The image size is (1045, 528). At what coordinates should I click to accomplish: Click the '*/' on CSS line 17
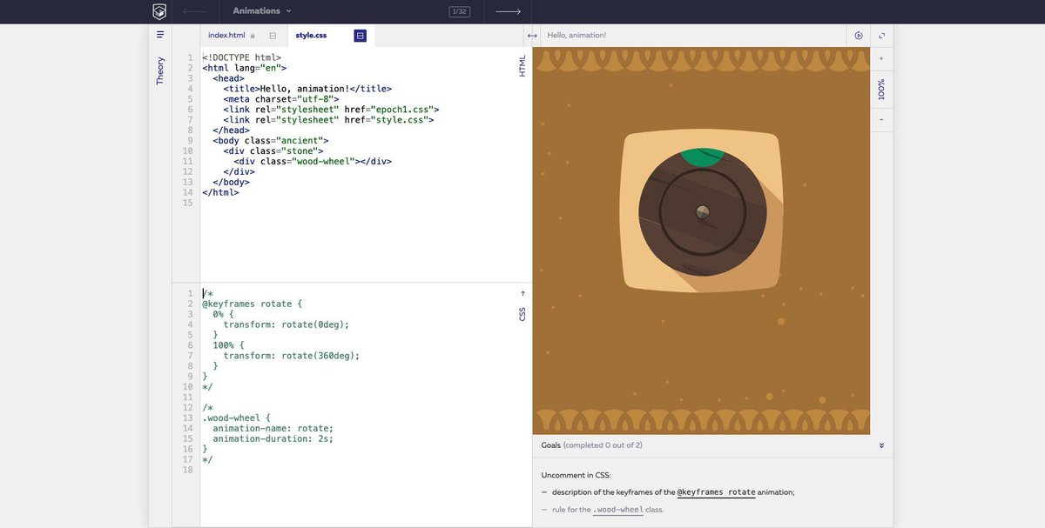click(207, 459)
